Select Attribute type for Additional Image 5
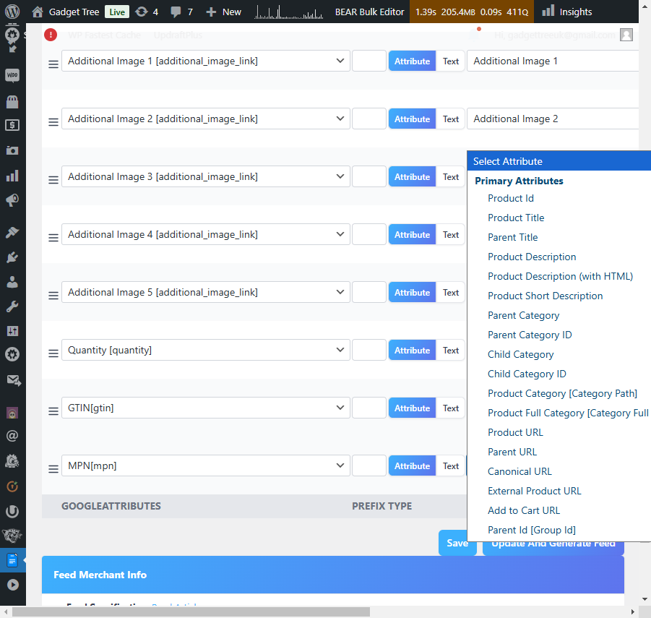Image resolution: width=651 pixels, height=618 pixels. coord(413,292)
